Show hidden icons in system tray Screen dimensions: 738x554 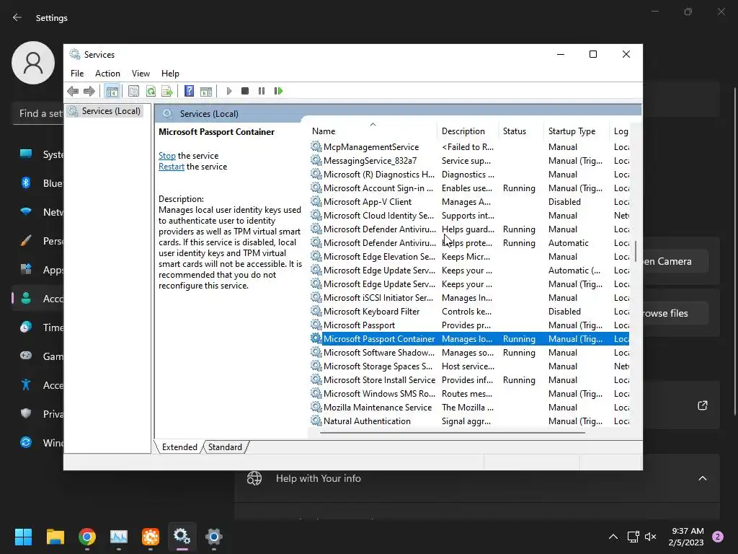[x=613, y=537]
